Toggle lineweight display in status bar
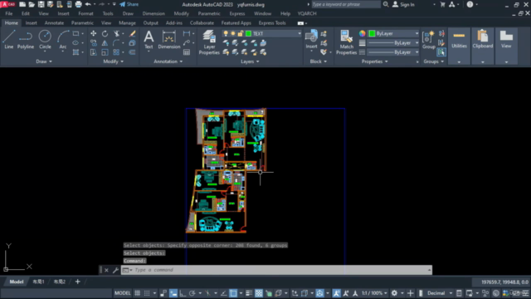 coord(249,293)
